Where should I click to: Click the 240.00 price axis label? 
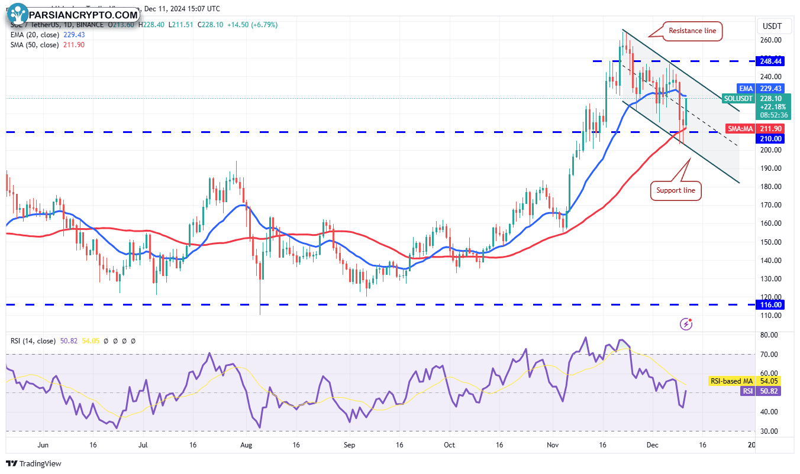pyautogui.click(x=771, y=77)
